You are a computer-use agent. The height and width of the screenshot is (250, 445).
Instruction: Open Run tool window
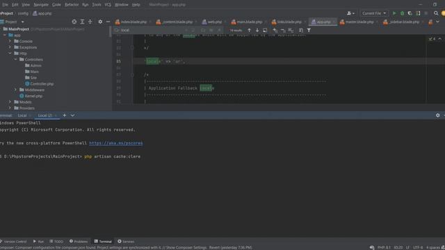click(x=38, y=242)
